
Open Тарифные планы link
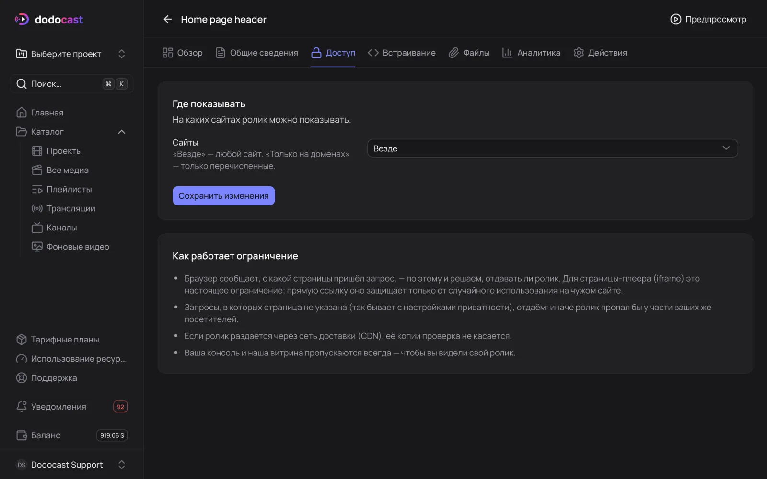point(65,340)
